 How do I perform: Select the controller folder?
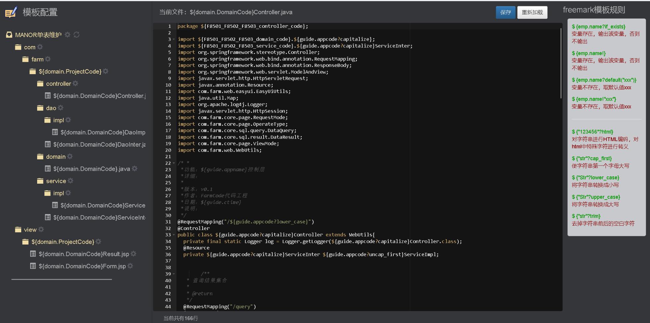click(x=58, y=84)
